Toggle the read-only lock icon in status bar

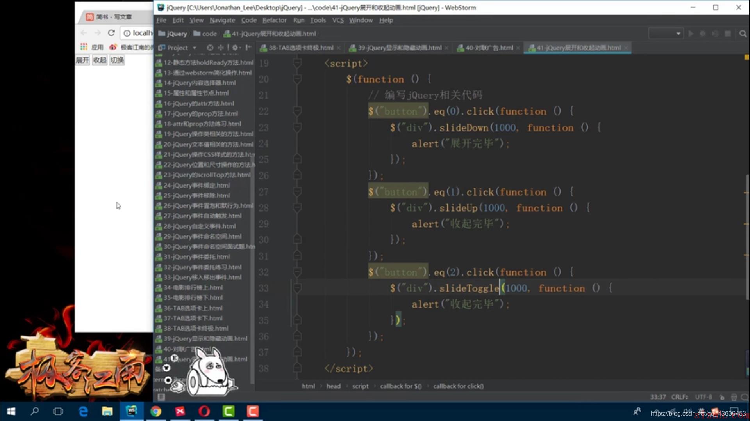coord(721,397)
